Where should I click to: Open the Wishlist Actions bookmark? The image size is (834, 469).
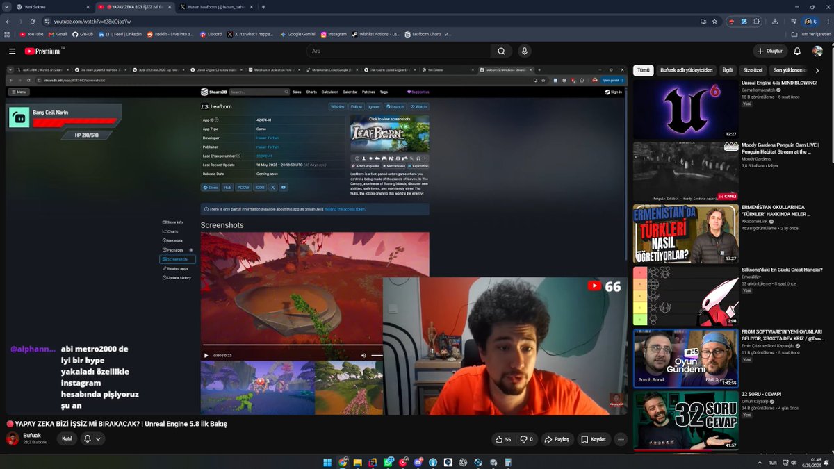click(375, 34)
